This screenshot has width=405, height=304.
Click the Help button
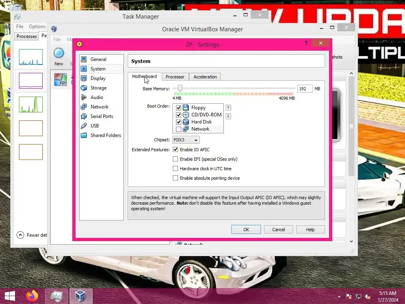pyautogui.click(x=310, y=230)
